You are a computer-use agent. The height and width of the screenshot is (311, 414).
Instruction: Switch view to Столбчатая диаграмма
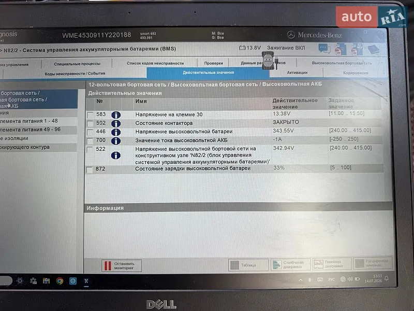[x=290, y=264]
